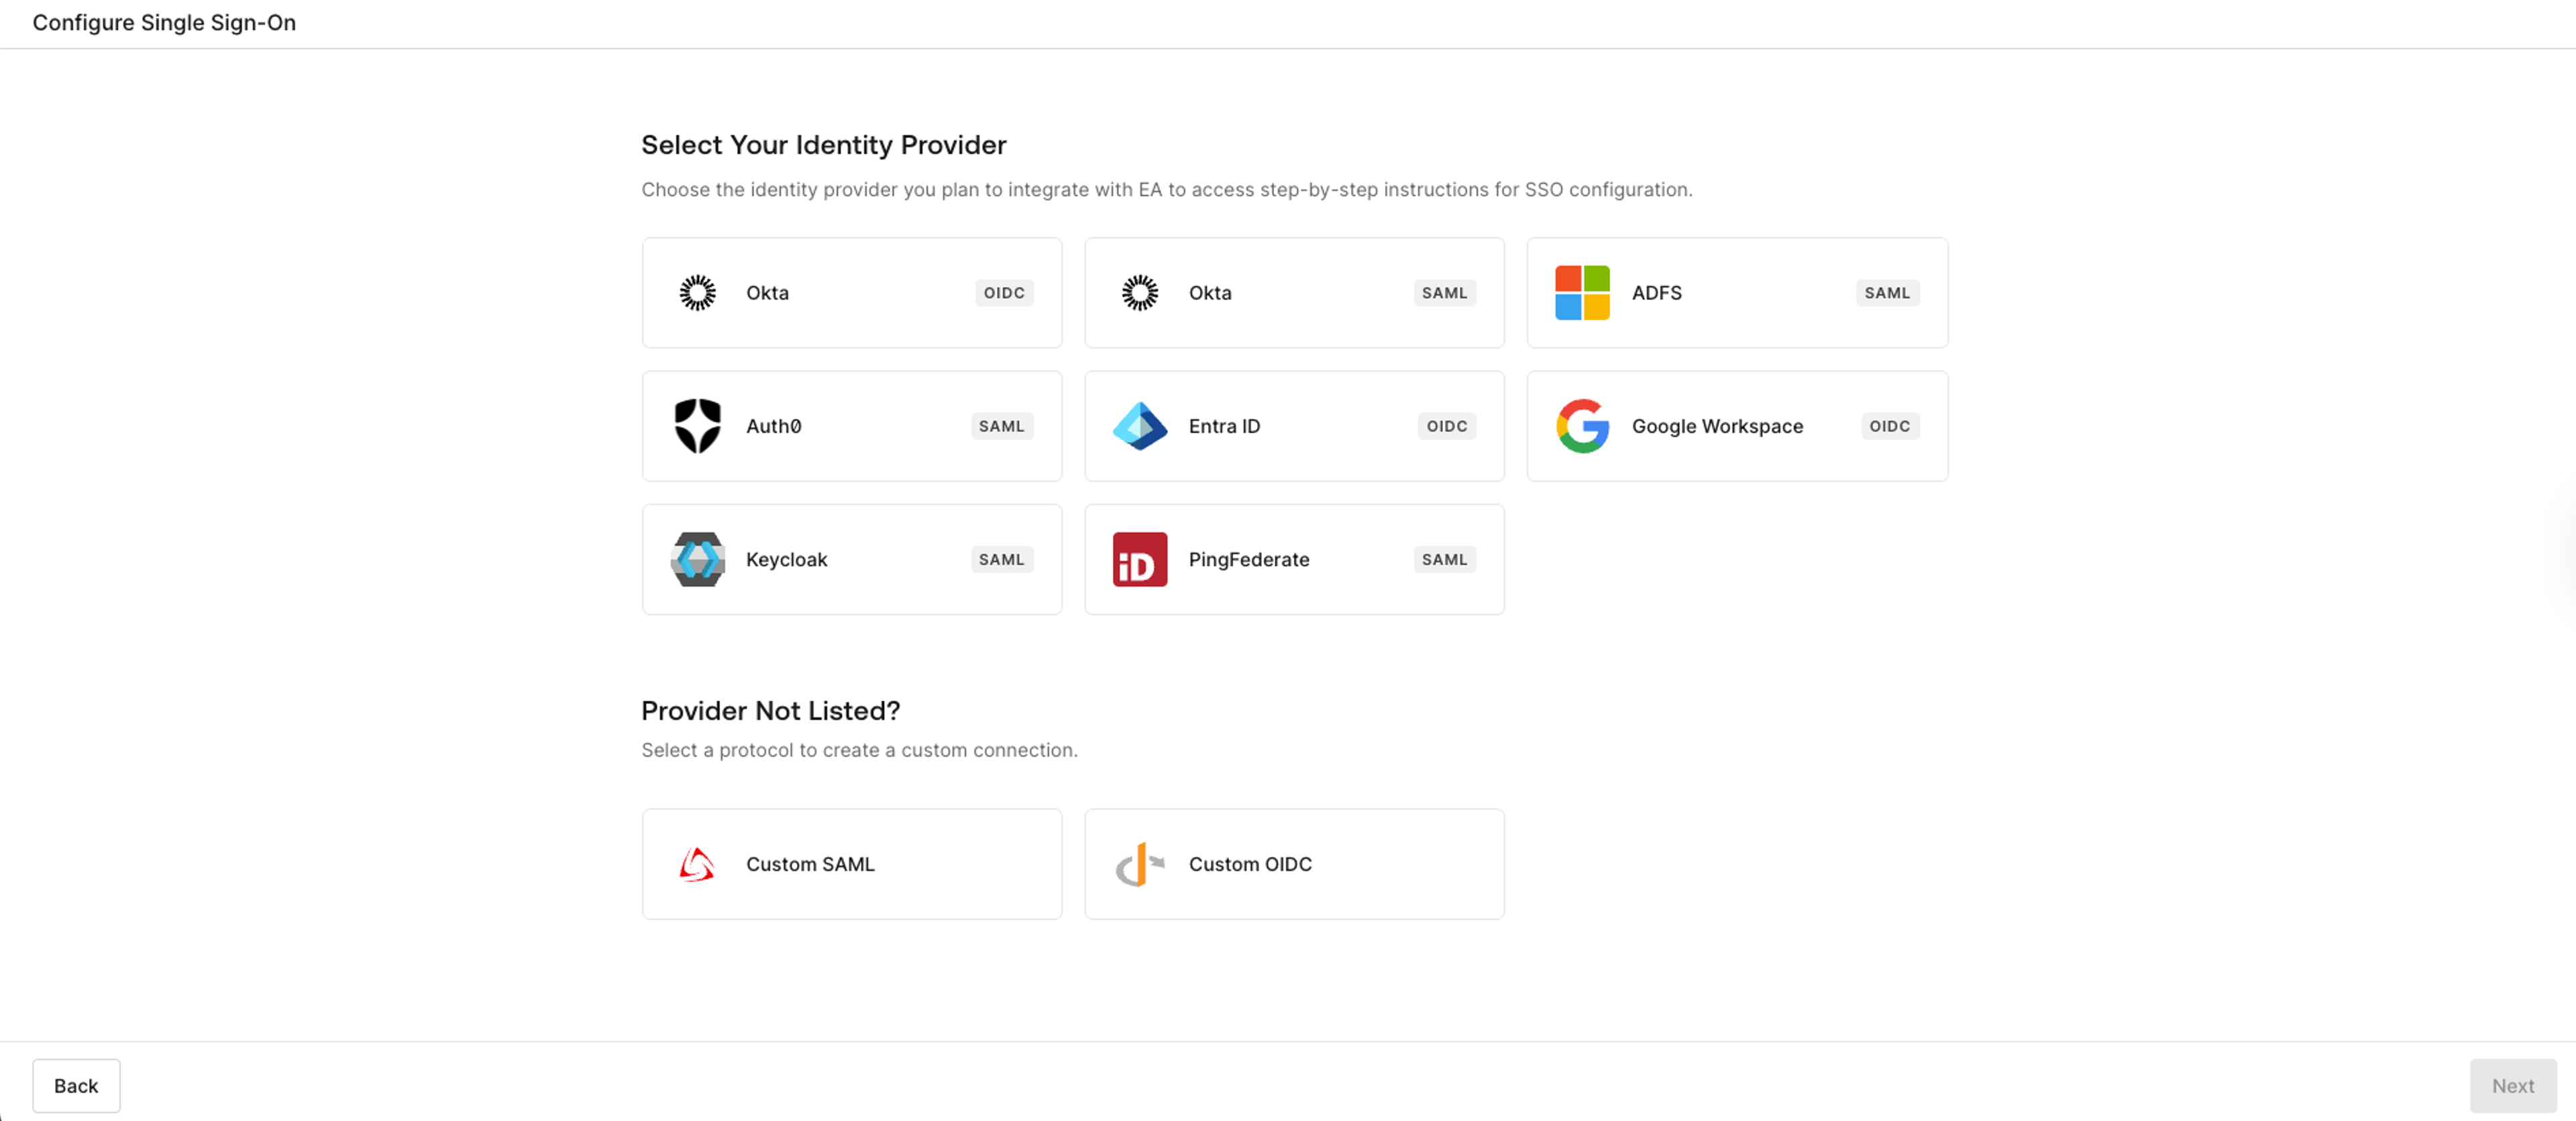Screen dimensions: 2576x1121
Task: Click the Keycloak hexagon logo
Action: click(697, 560)
